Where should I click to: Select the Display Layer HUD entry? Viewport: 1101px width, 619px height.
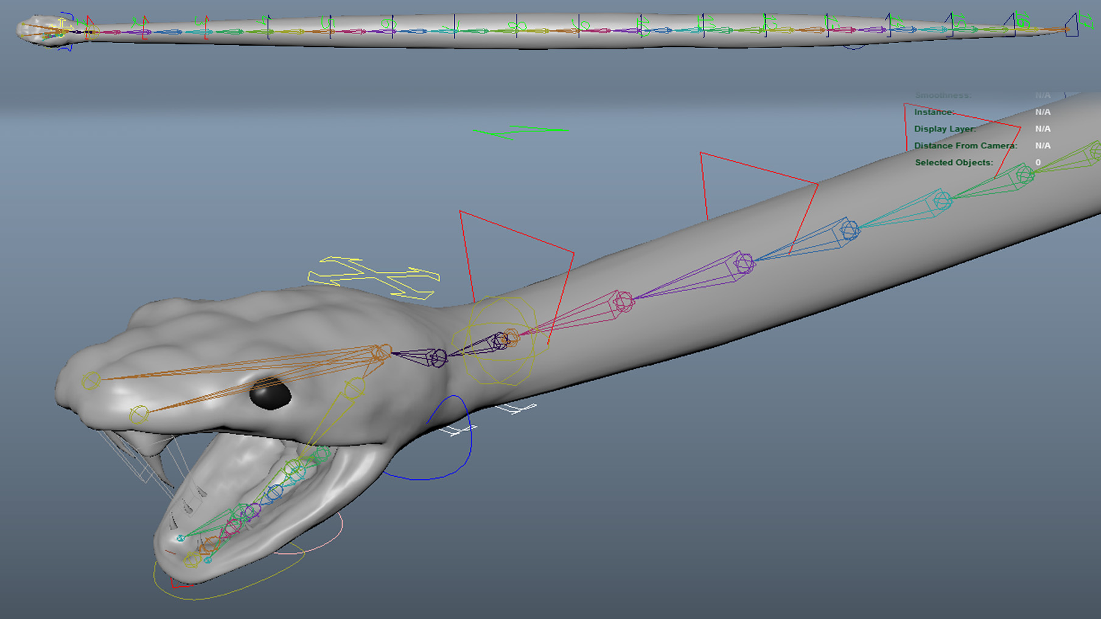[x=945, y=129]
